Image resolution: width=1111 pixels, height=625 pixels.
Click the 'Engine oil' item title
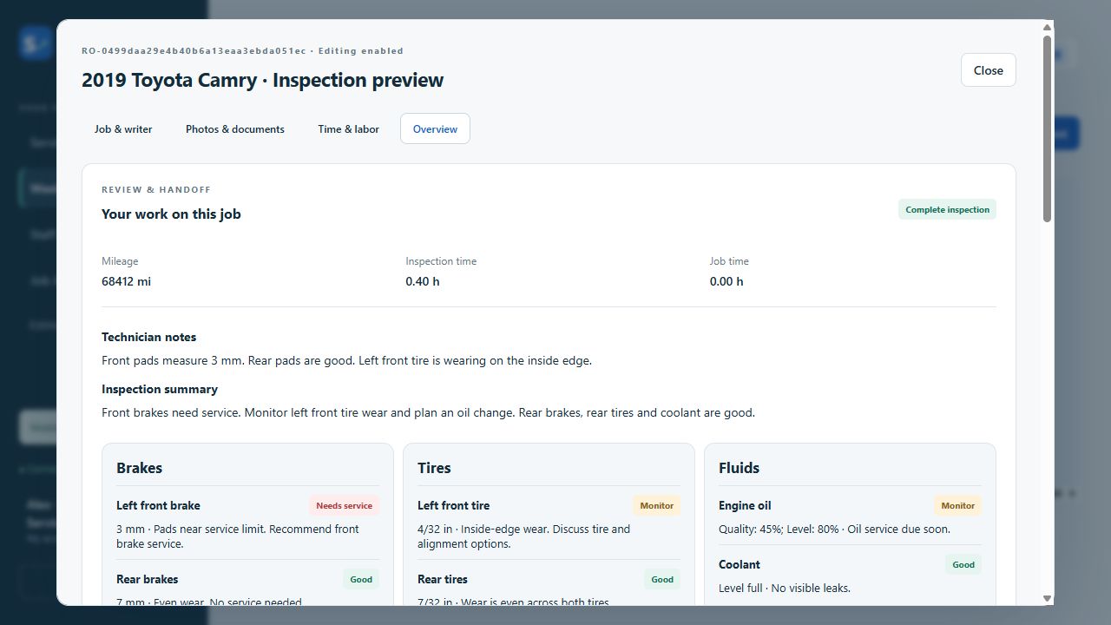point(745,505)
